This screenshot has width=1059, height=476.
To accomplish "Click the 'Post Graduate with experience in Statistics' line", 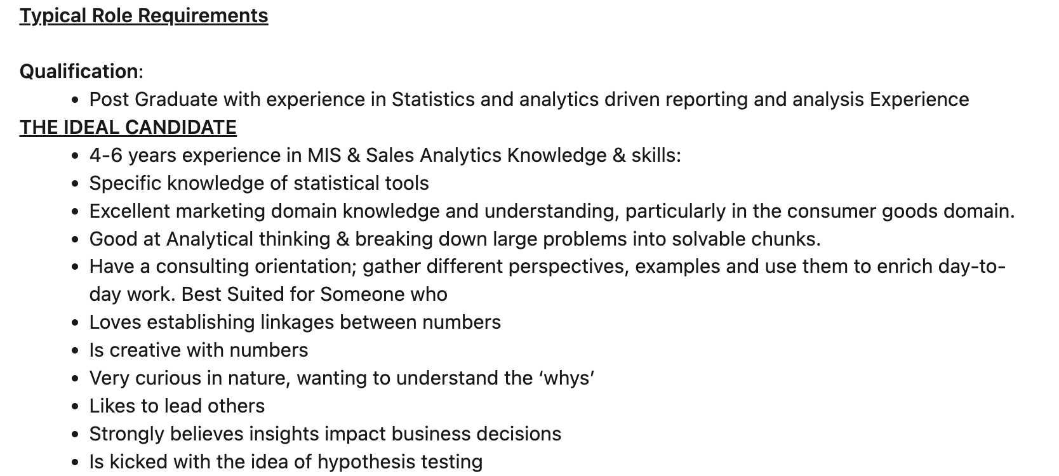I will coord(529,99).
